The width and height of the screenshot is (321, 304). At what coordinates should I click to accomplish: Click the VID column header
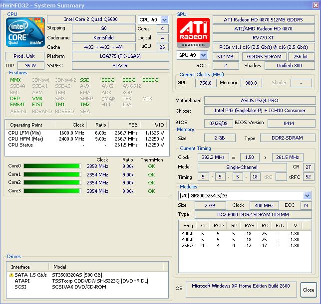click(x=154, y=125)
